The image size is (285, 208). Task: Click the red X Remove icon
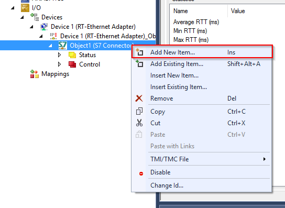pyautogui.click(x=139, y=98)
